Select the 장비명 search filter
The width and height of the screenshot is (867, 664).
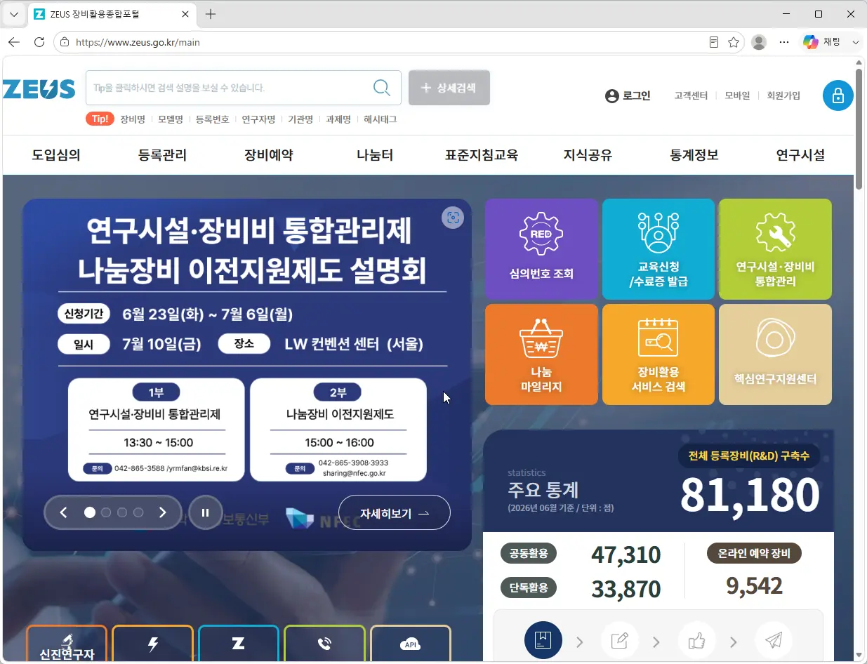[x=133, y=119]
